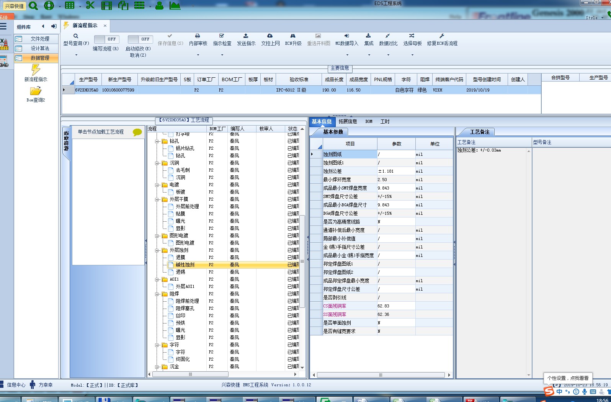Viewport: 611px width, 402px height.
Task: Open 数据管理 in component library
Action: (36, 58)
